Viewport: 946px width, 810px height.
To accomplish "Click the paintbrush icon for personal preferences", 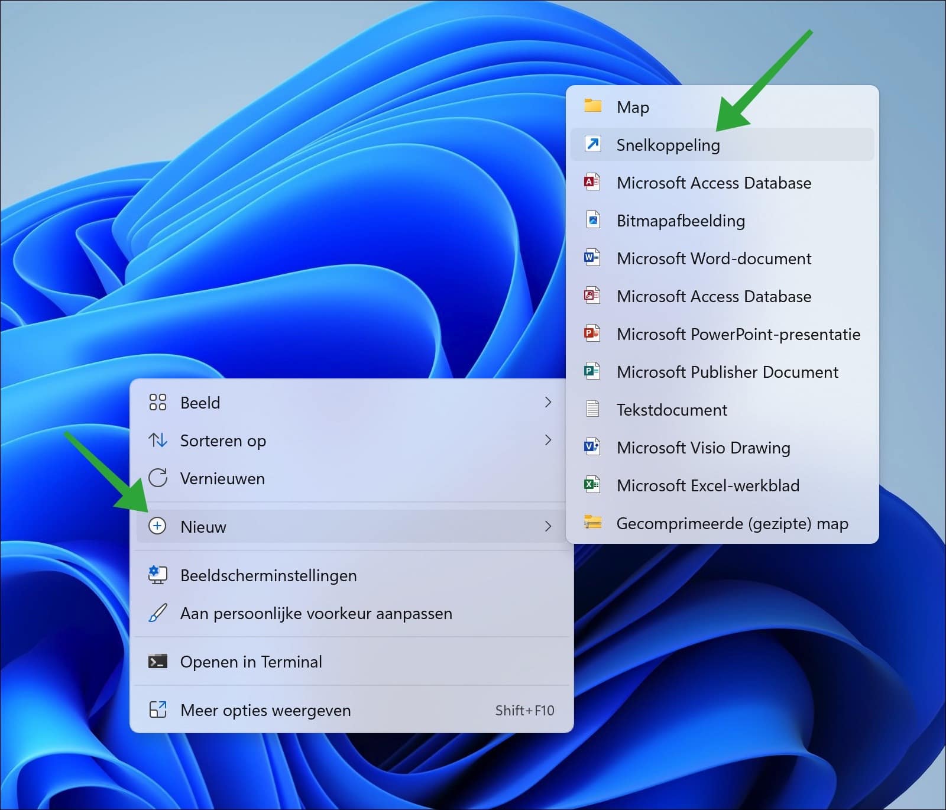I will 157,613.
